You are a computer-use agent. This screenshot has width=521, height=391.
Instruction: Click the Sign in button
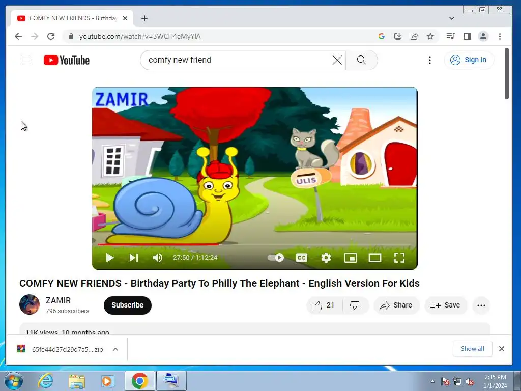pyautogui.click(x=469, y=60)
